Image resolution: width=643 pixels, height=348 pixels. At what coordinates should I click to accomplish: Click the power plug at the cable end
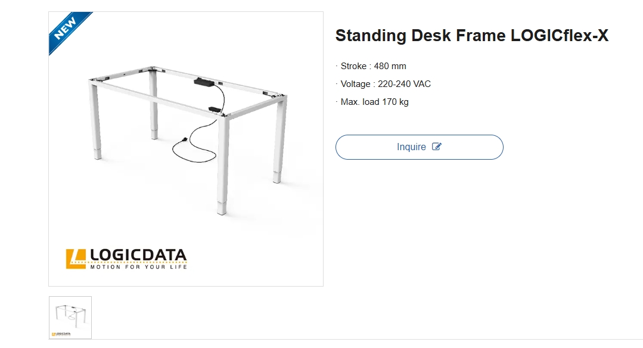pyautogui.click(x=185, y=140)
